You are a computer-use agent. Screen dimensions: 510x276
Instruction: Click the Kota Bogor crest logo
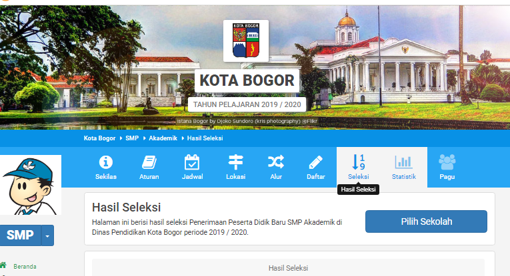[246, 41]
